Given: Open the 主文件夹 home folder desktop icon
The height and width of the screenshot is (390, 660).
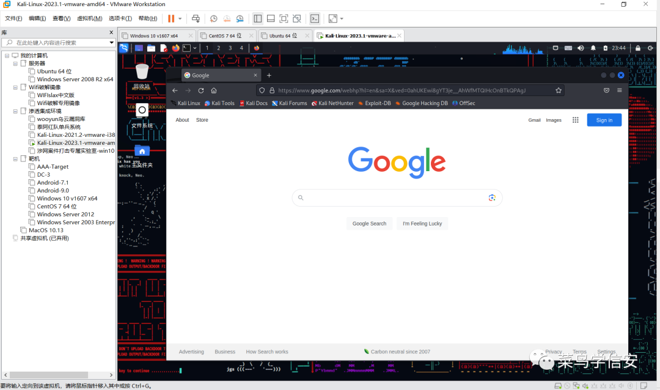Looking at the screenshot, I should [x=142, y=156].
